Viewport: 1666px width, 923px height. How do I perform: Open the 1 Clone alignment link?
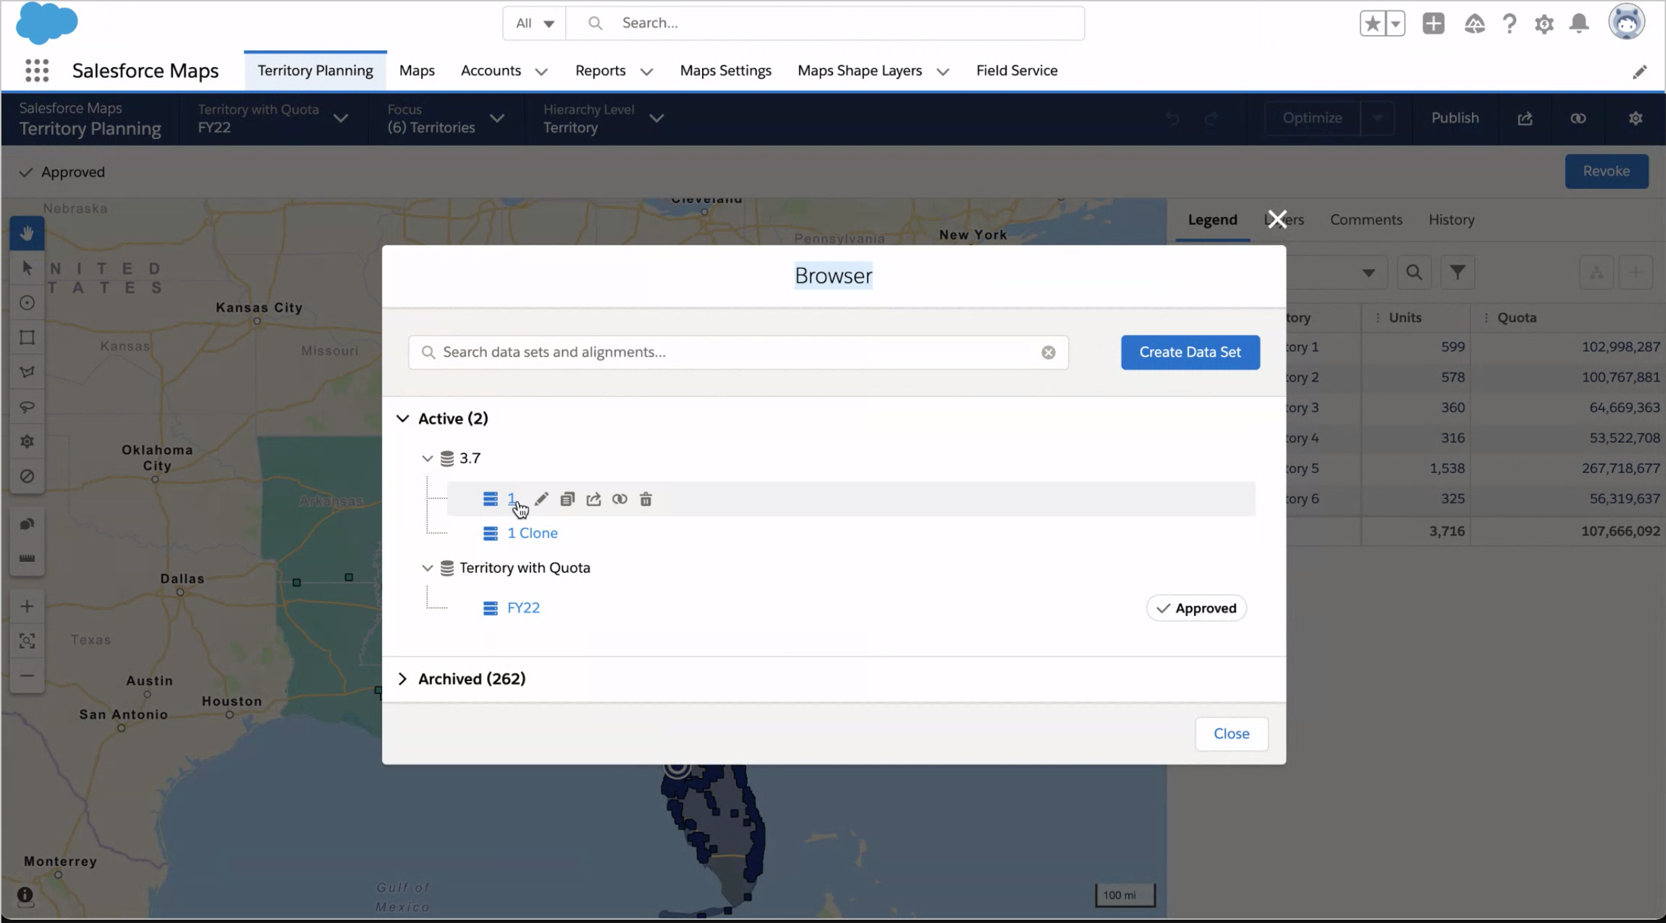coord(532,533)
